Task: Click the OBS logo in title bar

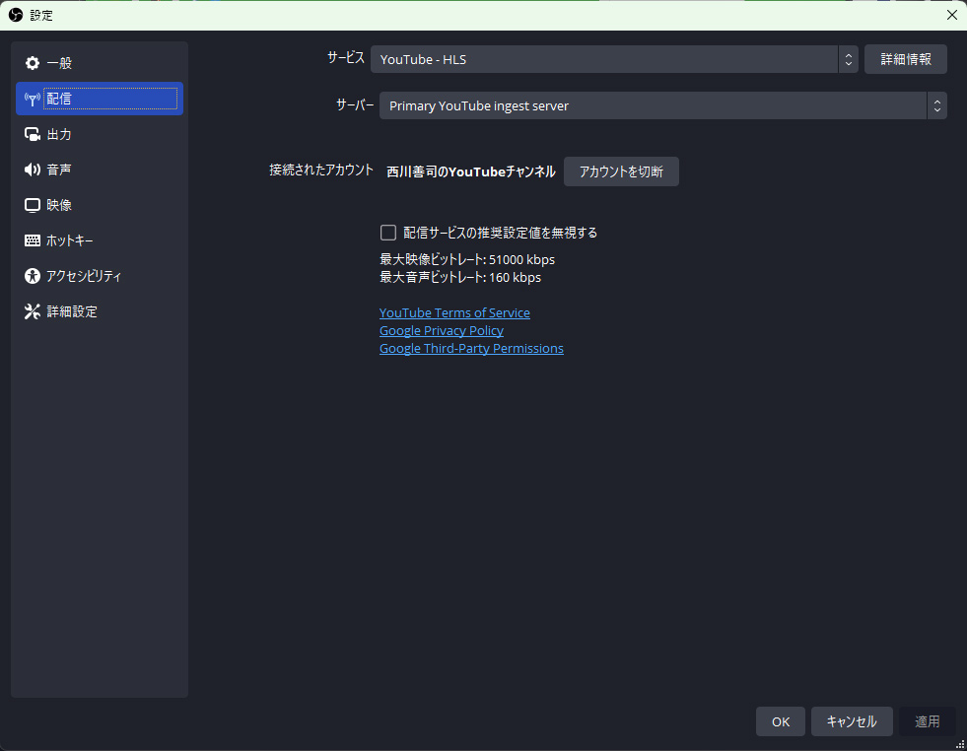Action: click(16, 15)
